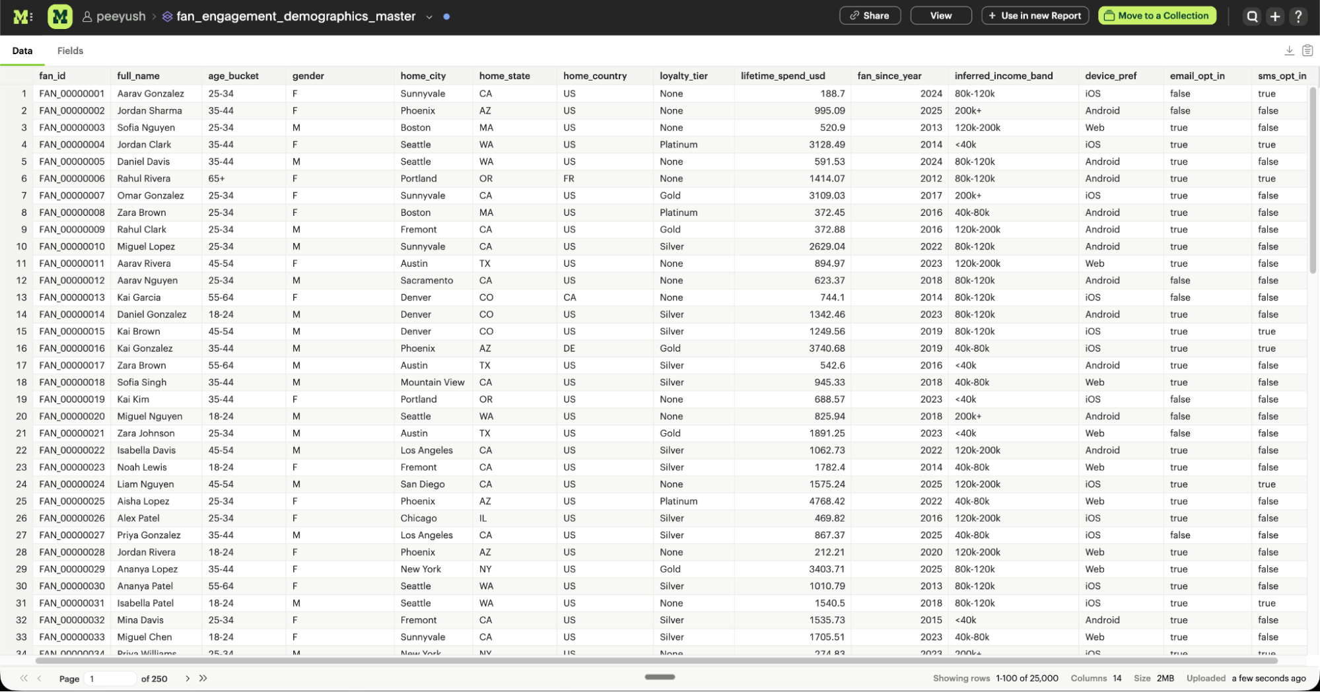Click the green workspace avatar icon
Viewport: 1320px width, 692px height.
pyautogui.click(x=59, y=16)
